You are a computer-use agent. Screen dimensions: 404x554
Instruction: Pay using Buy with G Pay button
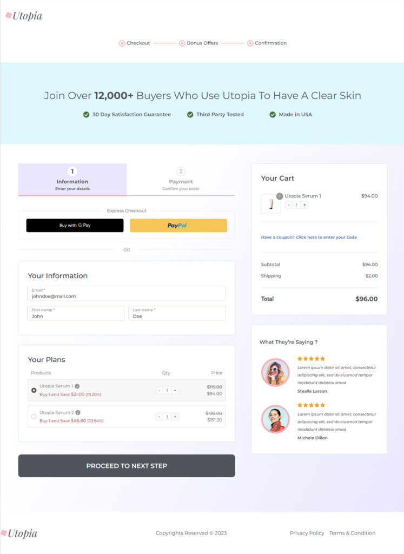(75, 226)
